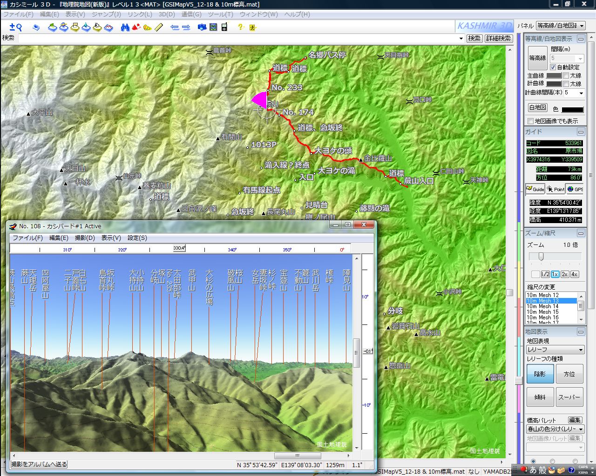This screenshot has width=596, height=476.
Task: Click the 等高線 button
Action: point(537,58)
